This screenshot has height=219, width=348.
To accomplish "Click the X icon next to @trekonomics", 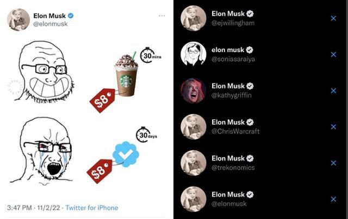I will 333,163.
